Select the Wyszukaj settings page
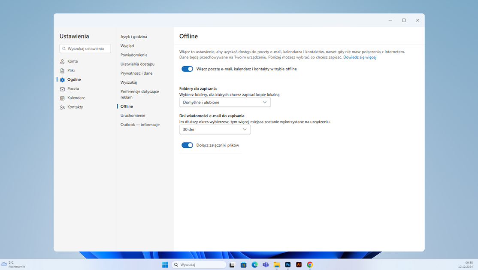The image size is (478, 270). [x=129, y=82]
